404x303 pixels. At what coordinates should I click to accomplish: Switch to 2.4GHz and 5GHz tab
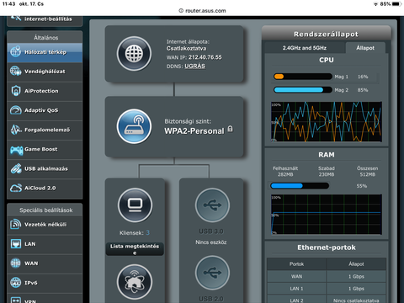pos(305,48)
